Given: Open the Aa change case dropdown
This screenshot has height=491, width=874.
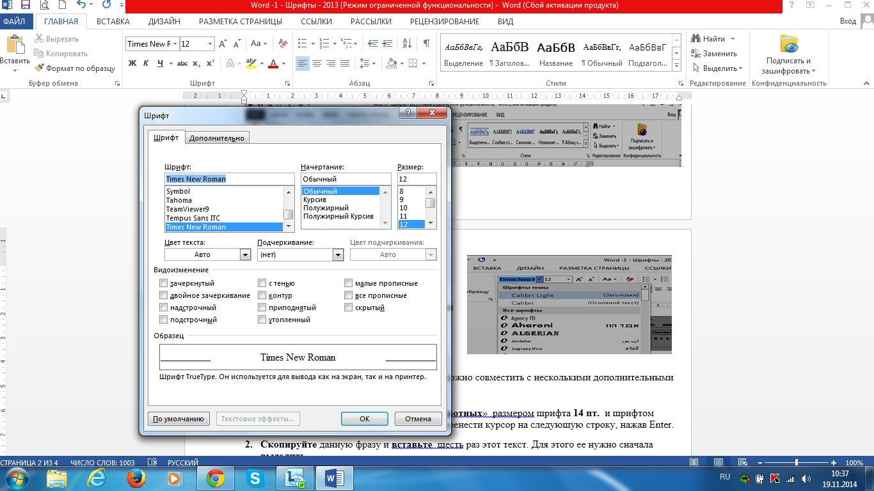Looking at the screenshot, I should pyautogui.click(x=259, y=43).
